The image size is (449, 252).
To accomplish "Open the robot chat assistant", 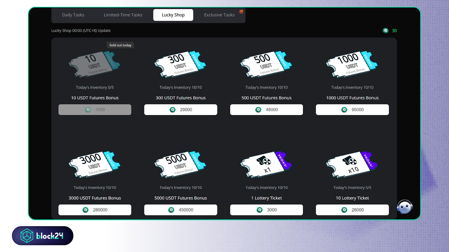I will pyautogui.click(x=405, y=207).
